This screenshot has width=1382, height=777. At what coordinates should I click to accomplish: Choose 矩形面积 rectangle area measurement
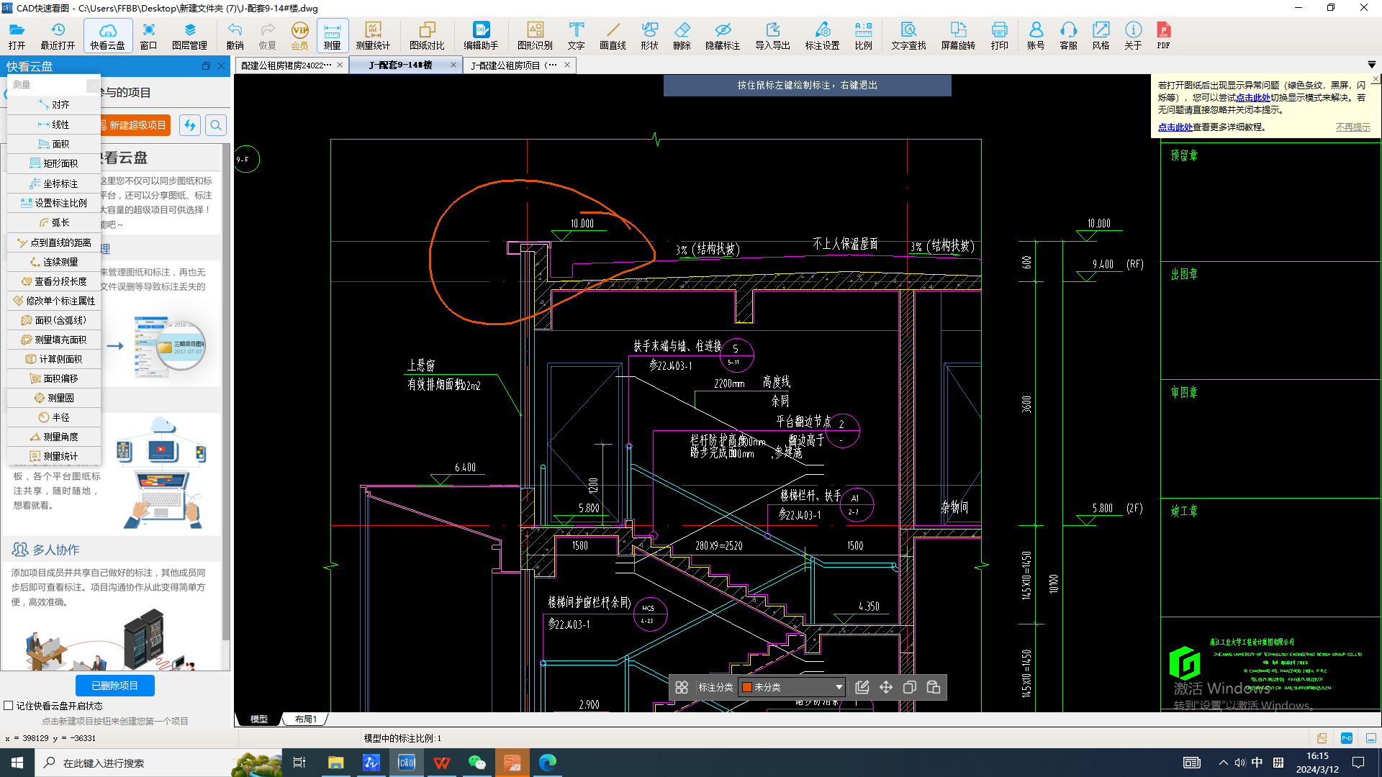54,163
